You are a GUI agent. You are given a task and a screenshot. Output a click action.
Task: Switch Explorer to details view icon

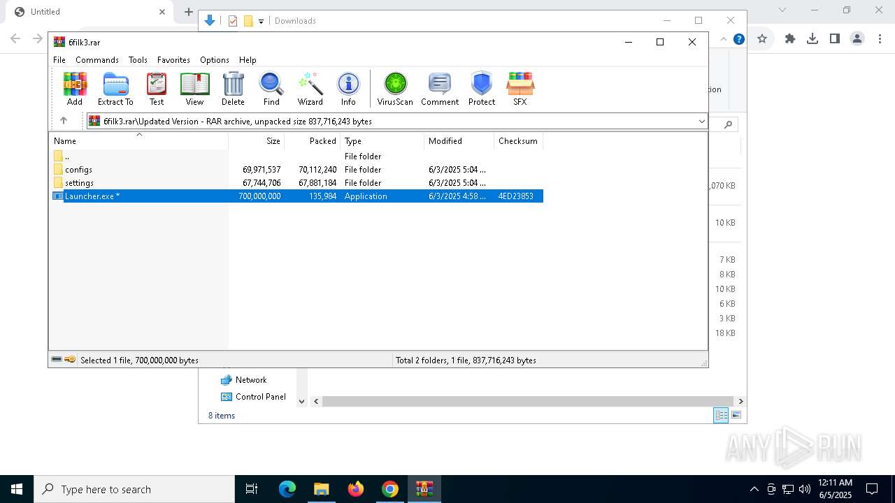[721, 415]
